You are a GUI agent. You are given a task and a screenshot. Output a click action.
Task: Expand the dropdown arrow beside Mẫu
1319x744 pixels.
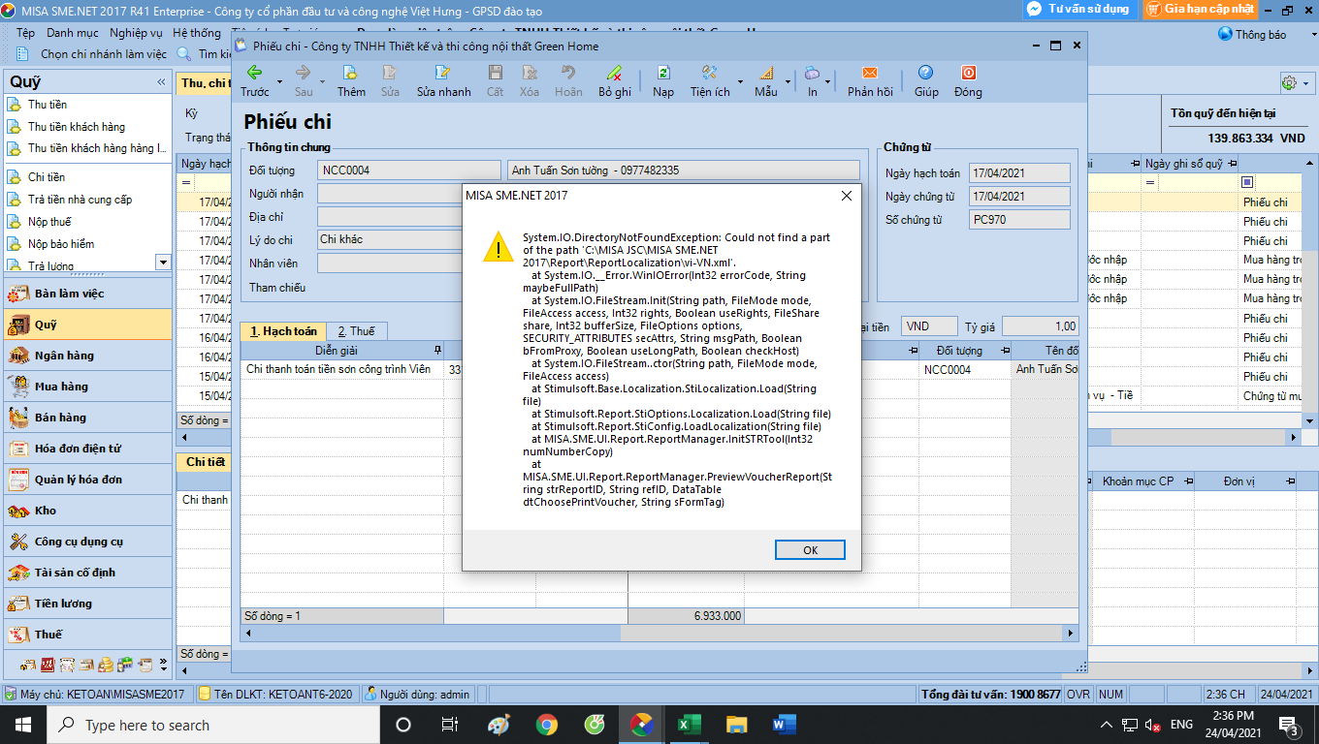pos(788,82)
